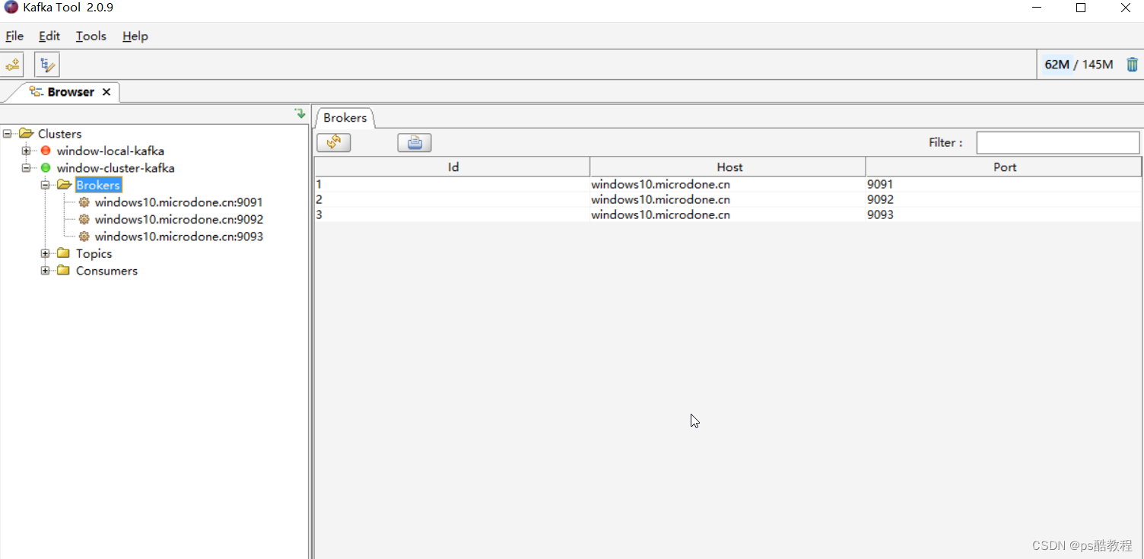Click gear icon of broker 9091
1144x559 pixels.
coord(84,202)
